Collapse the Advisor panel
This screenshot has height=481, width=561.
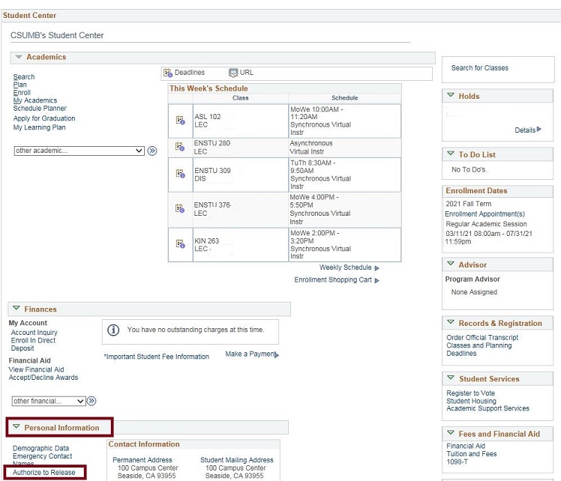[451, 264]
